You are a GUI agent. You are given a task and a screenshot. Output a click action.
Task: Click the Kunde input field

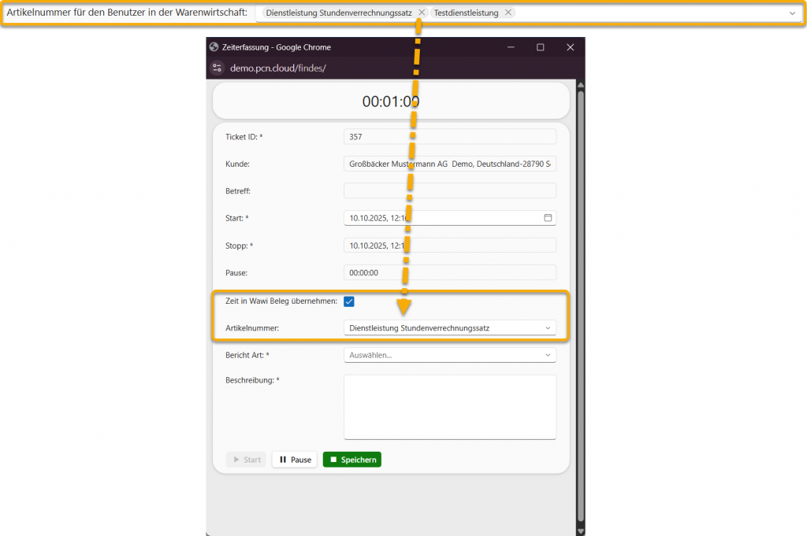tap(450, 164)
